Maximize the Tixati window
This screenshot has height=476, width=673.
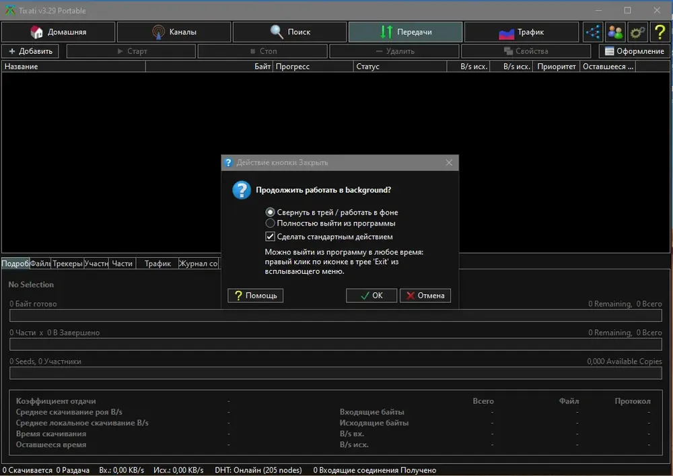click(x=627, y=10)
